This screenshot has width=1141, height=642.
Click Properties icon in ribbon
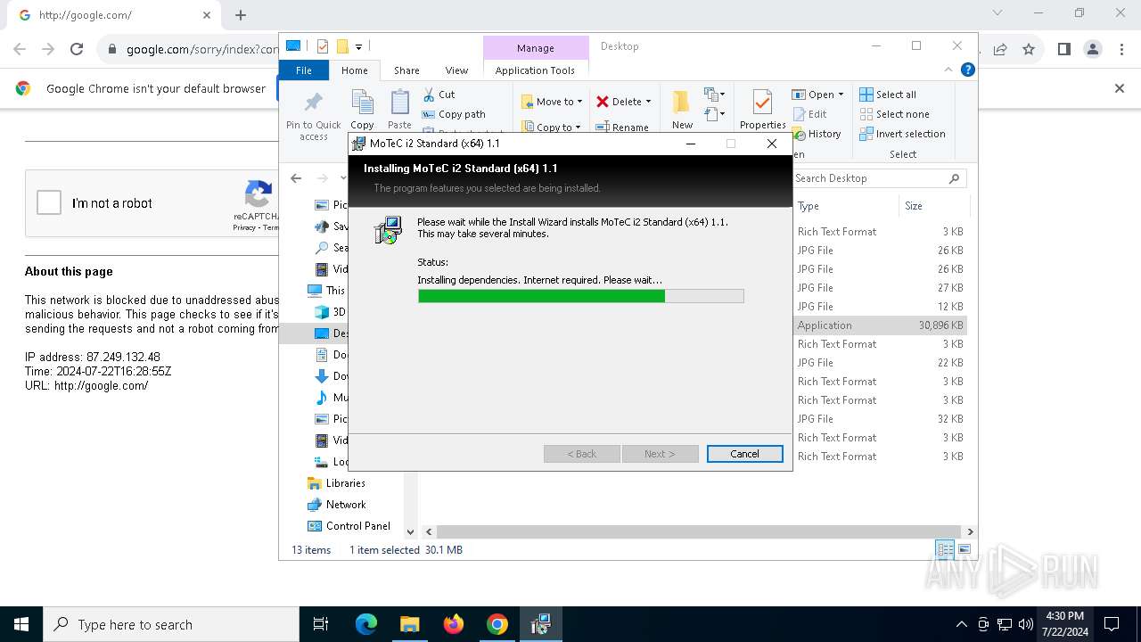(x=762, y=103)
